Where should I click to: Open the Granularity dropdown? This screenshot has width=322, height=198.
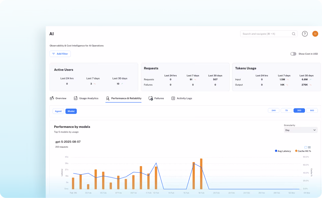[x=300, y=130]
